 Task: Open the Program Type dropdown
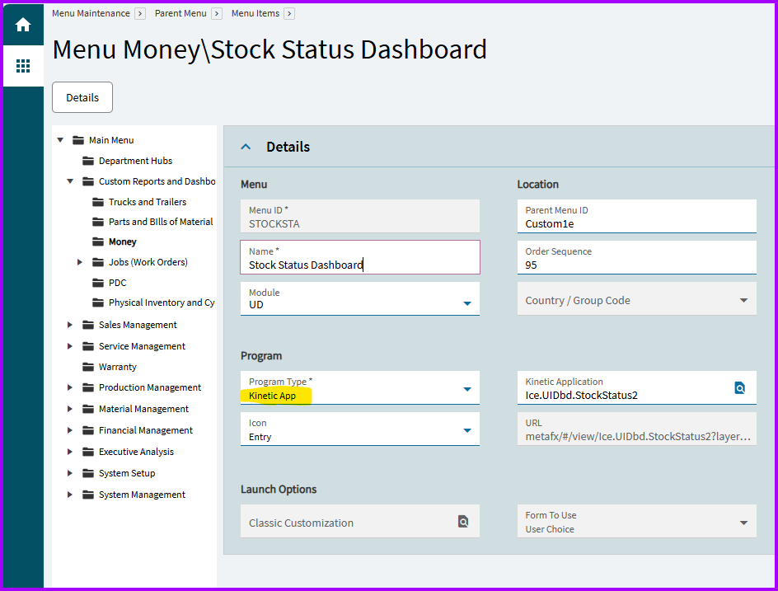(466, 388)
